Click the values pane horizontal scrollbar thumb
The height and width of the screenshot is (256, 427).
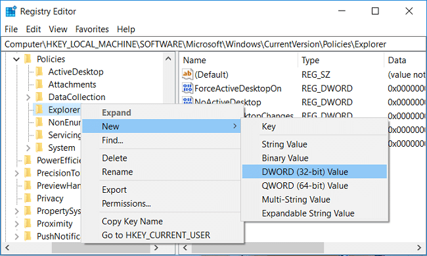pyautogui.click(x=258, y=247)
